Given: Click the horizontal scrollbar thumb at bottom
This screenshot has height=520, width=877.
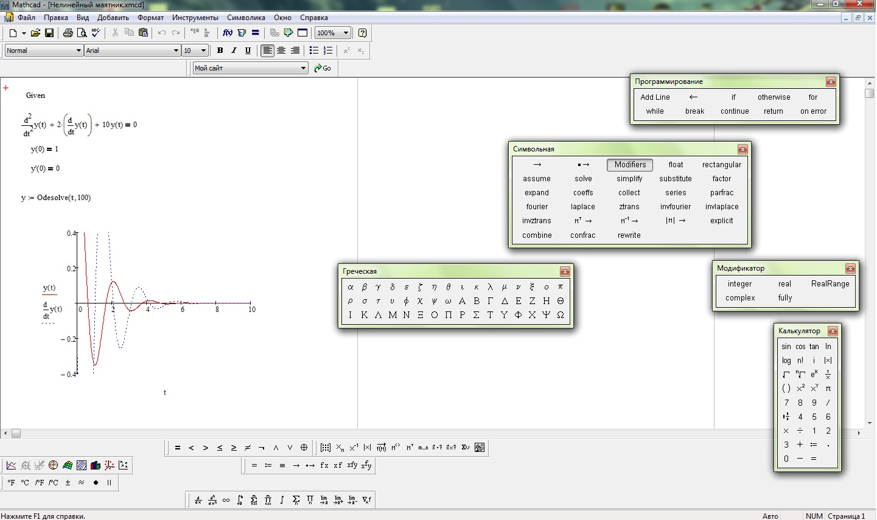Looking at the screenshot, I should click(16, 433).
